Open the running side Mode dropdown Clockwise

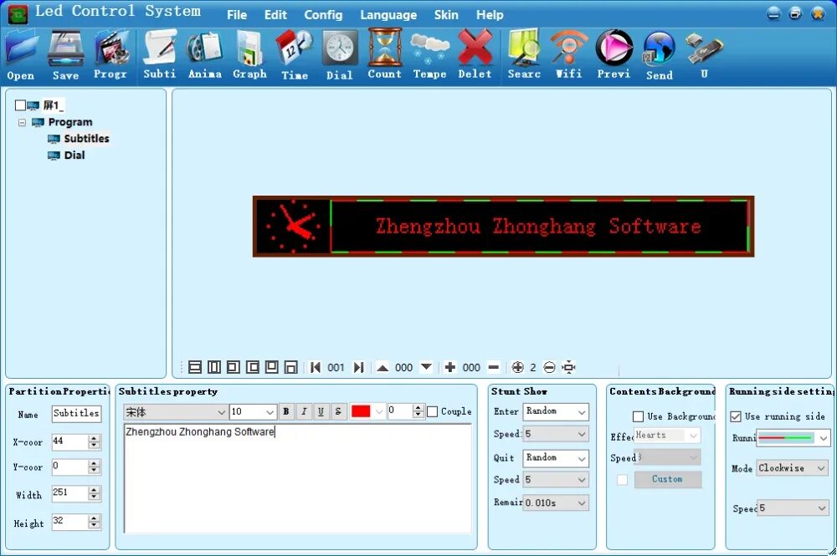792,468
